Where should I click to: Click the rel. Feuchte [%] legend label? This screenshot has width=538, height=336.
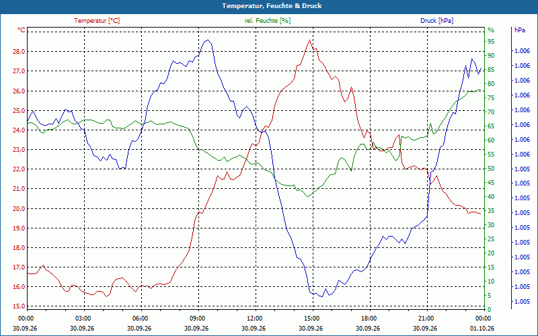268,21
